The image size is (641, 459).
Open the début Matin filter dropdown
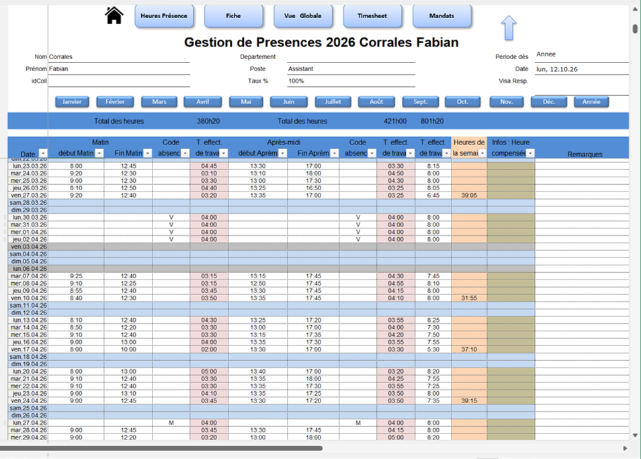click(x=99, y=153)
